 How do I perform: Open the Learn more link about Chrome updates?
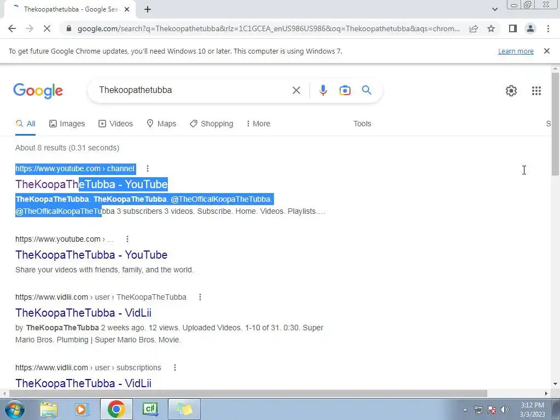point(516,51)
